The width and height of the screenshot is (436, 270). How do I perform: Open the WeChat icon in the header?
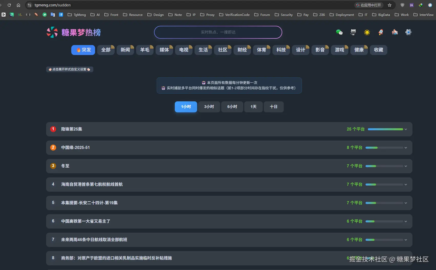[x=339, y=32]
